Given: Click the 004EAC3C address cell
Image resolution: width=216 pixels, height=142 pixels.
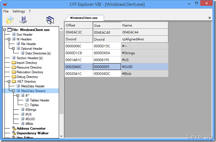Looking at the screenshot, I should [x=79, y=32].
